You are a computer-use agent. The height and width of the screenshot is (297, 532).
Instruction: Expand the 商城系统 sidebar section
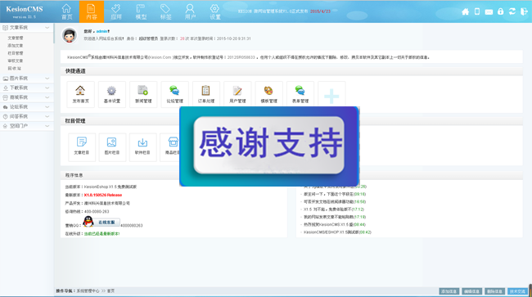(x=26, y=97)
